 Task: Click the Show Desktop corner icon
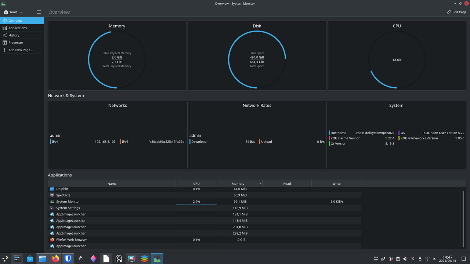click(x=463, y=259)
